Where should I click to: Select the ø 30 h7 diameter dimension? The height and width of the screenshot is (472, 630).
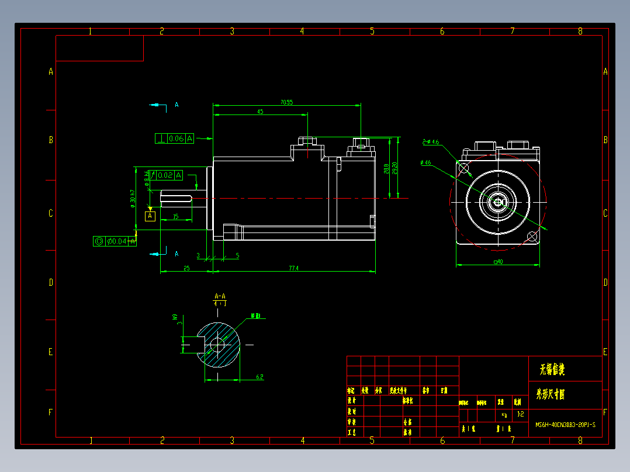tap(133, 199)
